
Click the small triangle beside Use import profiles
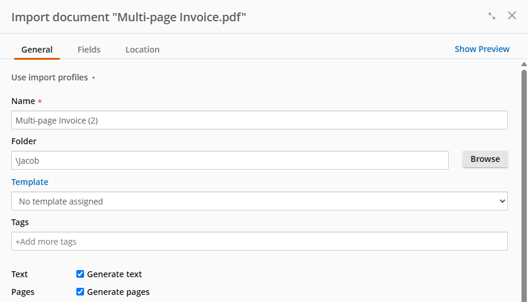pos(94,78)
